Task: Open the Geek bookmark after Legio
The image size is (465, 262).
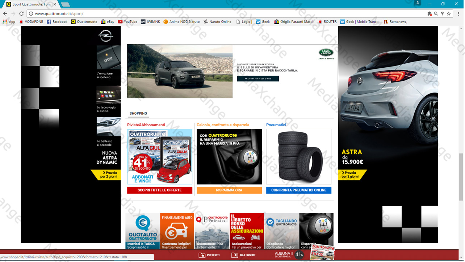Action: pyautogui.click(x=263, y=22)
